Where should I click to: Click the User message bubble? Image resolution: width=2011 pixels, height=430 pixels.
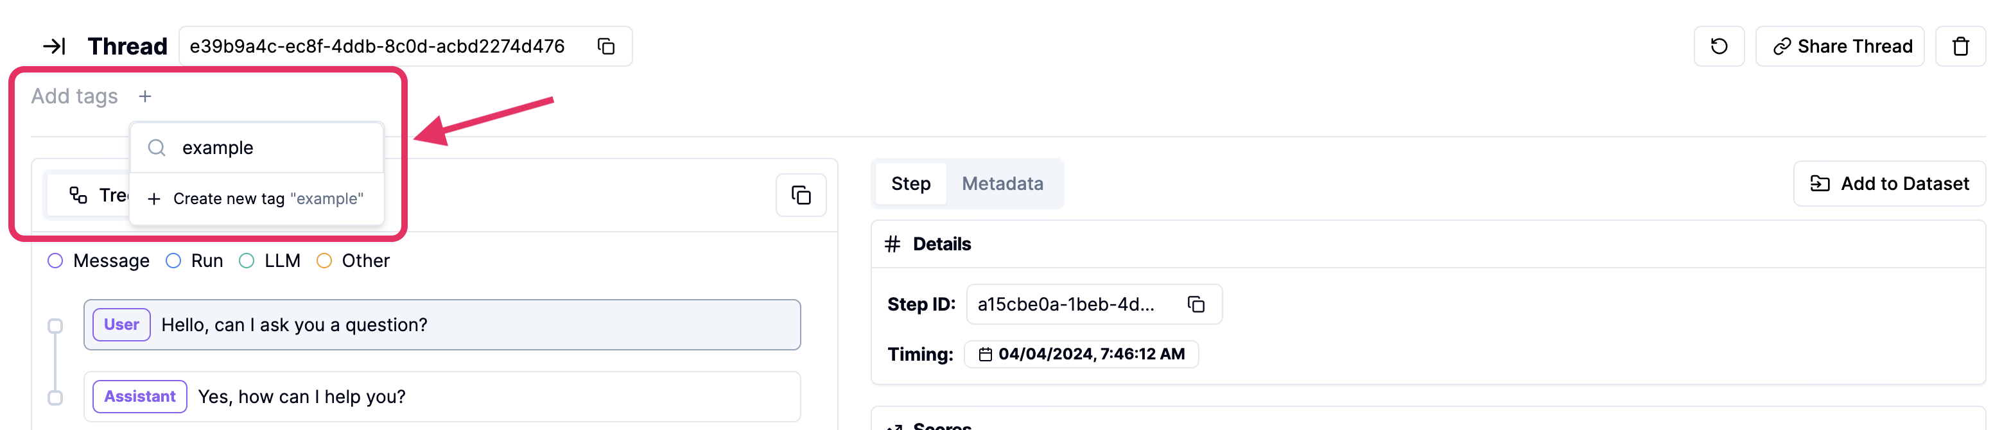[442, 325]
